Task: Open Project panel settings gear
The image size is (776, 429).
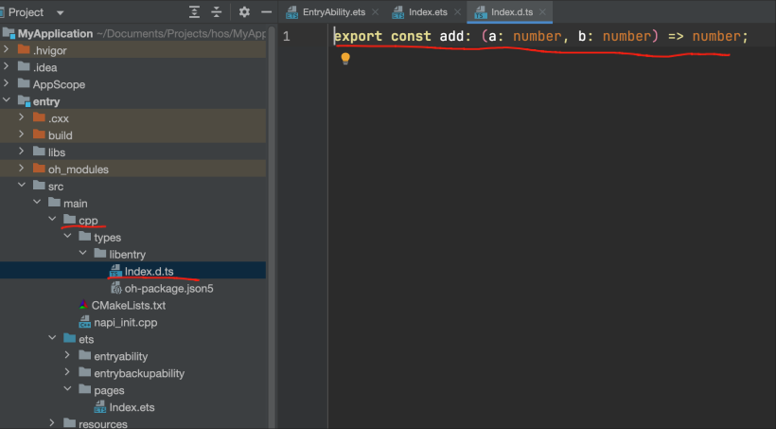Action: pyautogui.click(x=244, y=12)
